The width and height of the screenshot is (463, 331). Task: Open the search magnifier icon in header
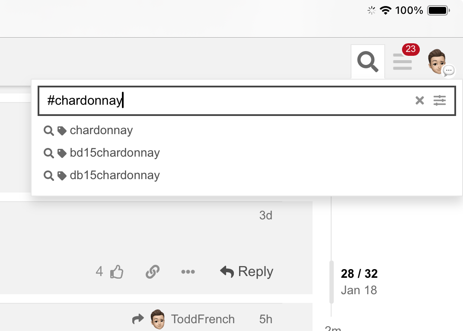point(367,61)
